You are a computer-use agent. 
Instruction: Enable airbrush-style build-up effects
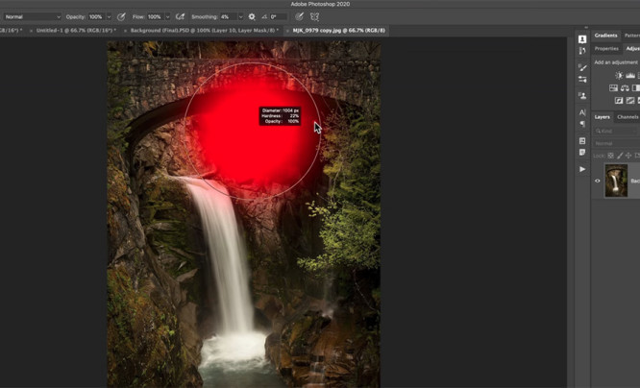tap(180, 16)
